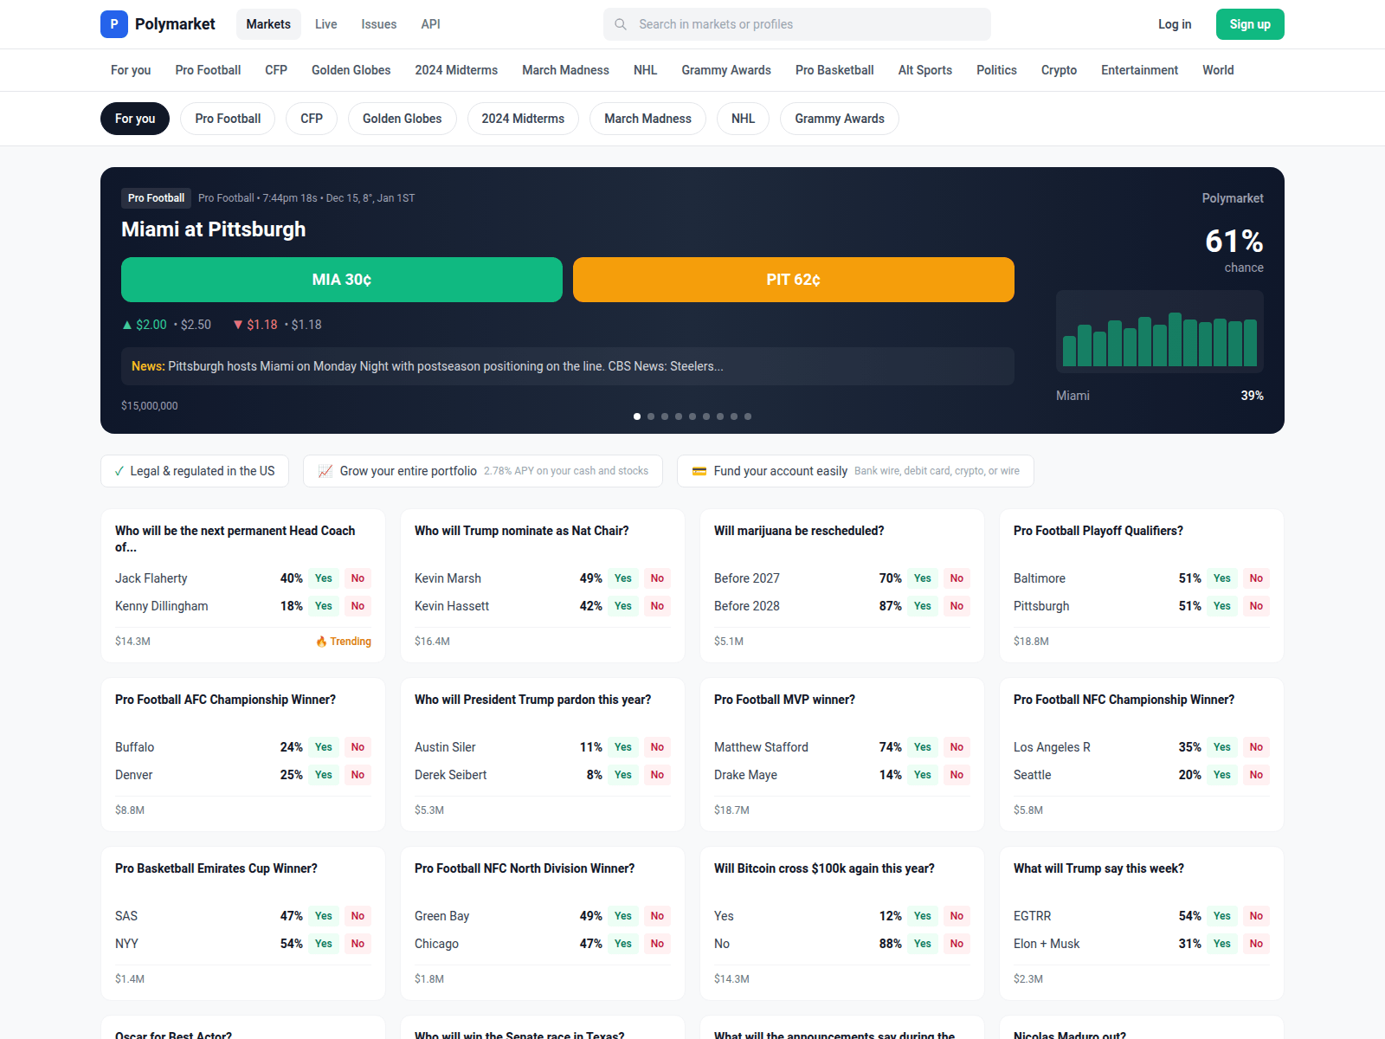Open the Miami at Pittsburgh market title
This screenshot has height=1039, width=1385.
pyautogui.click(x=214, y=229)
